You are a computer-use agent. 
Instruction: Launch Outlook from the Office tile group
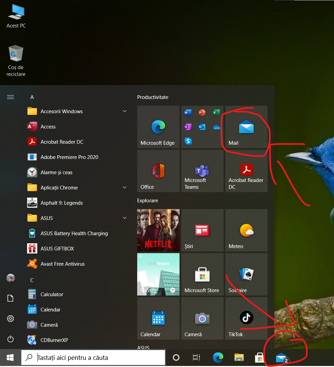pyautogui.click(x=202, y=127)
